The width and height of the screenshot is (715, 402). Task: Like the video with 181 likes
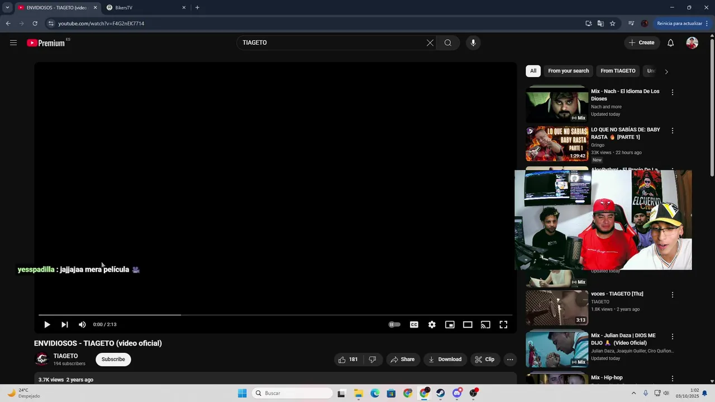[x=347, y=360]
